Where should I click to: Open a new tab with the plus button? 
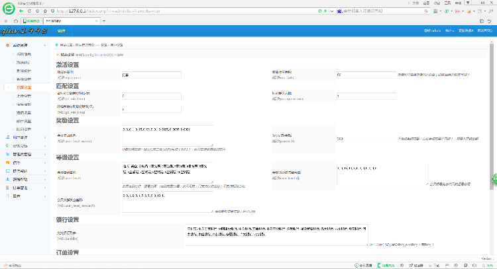[104, 21]
